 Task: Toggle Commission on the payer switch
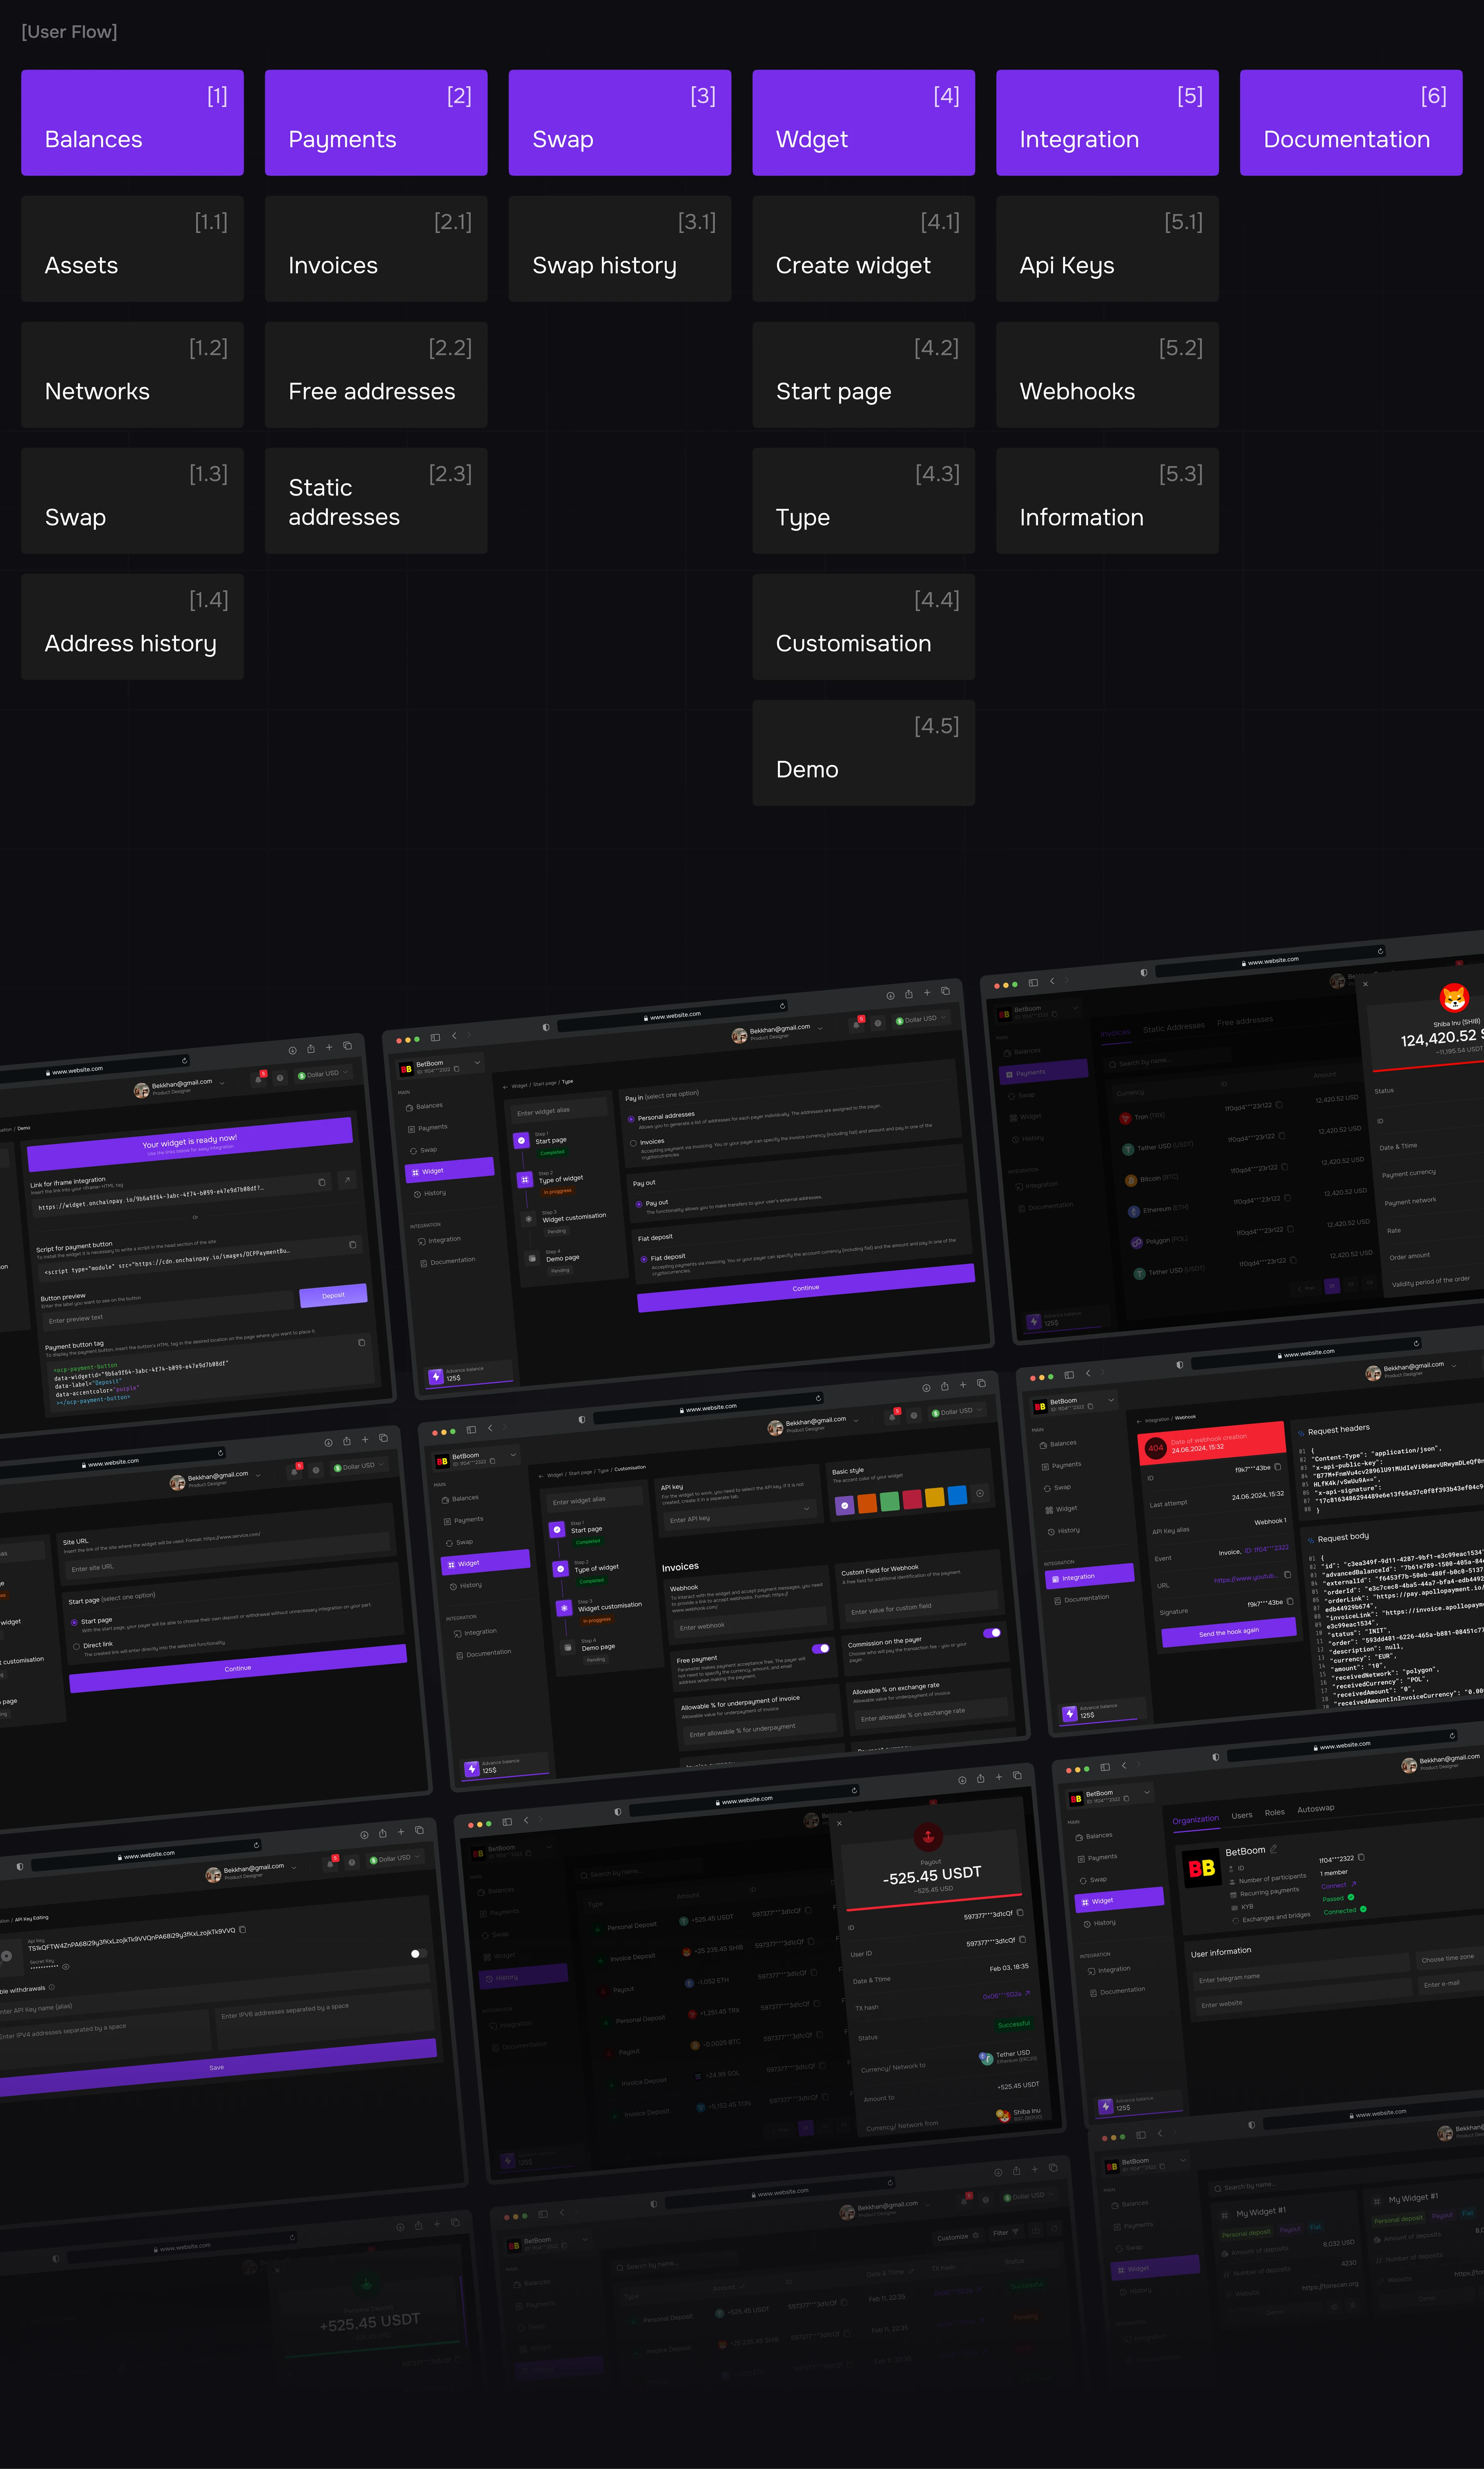992,1633
